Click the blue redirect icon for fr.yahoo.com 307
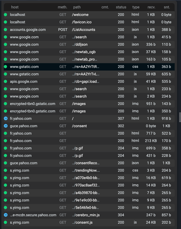Image resolution: width=181 pixels, height=229 pixels. pyautogui.click(x=6, y=118)
